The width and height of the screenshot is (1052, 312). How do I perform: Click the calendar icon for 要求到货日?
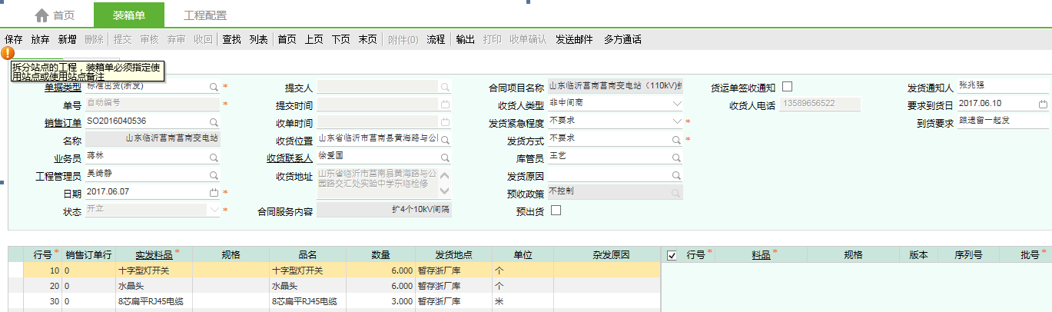click(x=1043, y=104)
